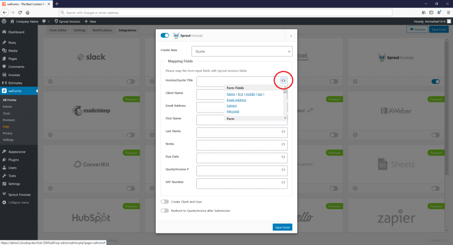Viewport: 453px width, 245px height.
Task: Go back in browser
Action: [x=4, y=12]
